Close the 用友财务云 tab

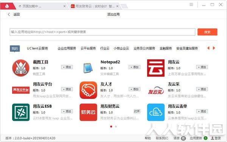point(117,6)
